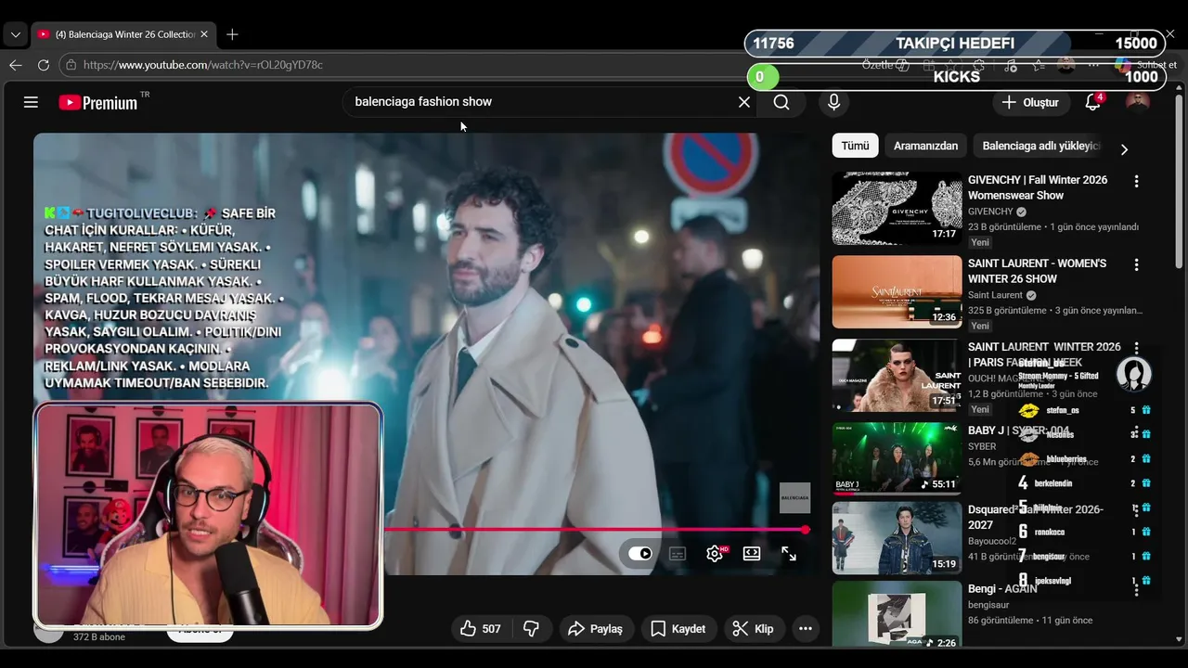The width and height of the screenshot is (1188, 668).
Task: Open options menu for SAINT LAURENT WOMEN'S video
Action: coord(1136,265)
